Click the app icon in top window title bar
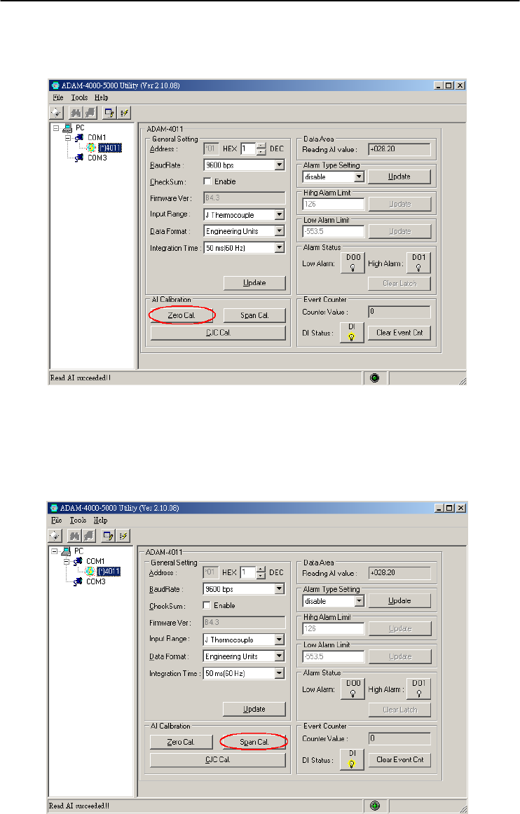The height and width of the screenshot is (814, 520). 55,85
